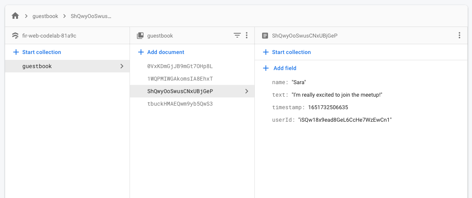472x198 pixels.
Task: Open document tbuckHMAEQwm9yb5QwS3
Action: (x=180, y=104)
